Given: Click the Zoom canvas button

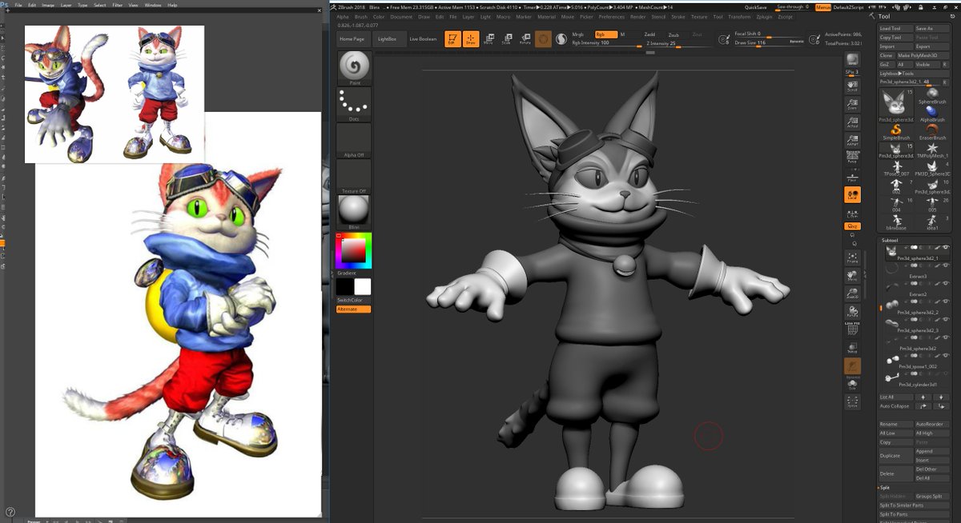Looking at the screenshot, I should point(853,103).
